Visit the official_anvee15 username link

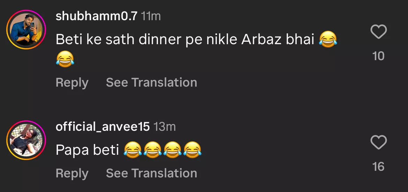click(x=103, y=127)
